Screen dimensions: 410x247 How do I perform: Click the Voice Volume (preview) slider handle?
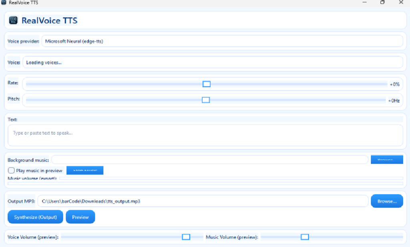pyautogui.click(x=186, y=237)
